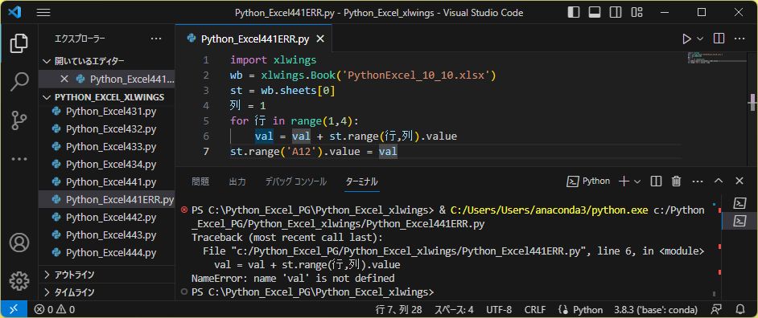Run the Python file with play button

[x=686, y=39]
